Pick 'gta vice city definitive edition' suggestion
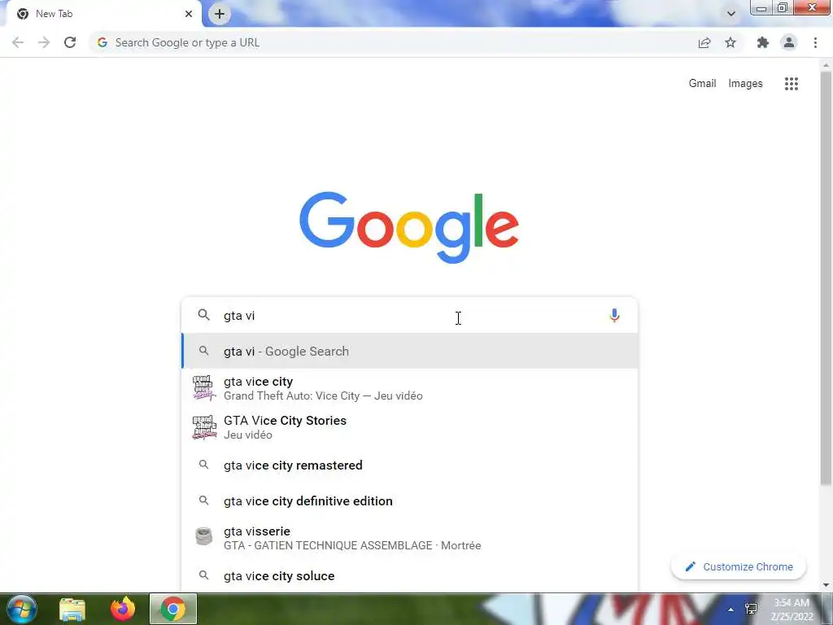This screenshot has width=833, height=625. coord(410,500)
